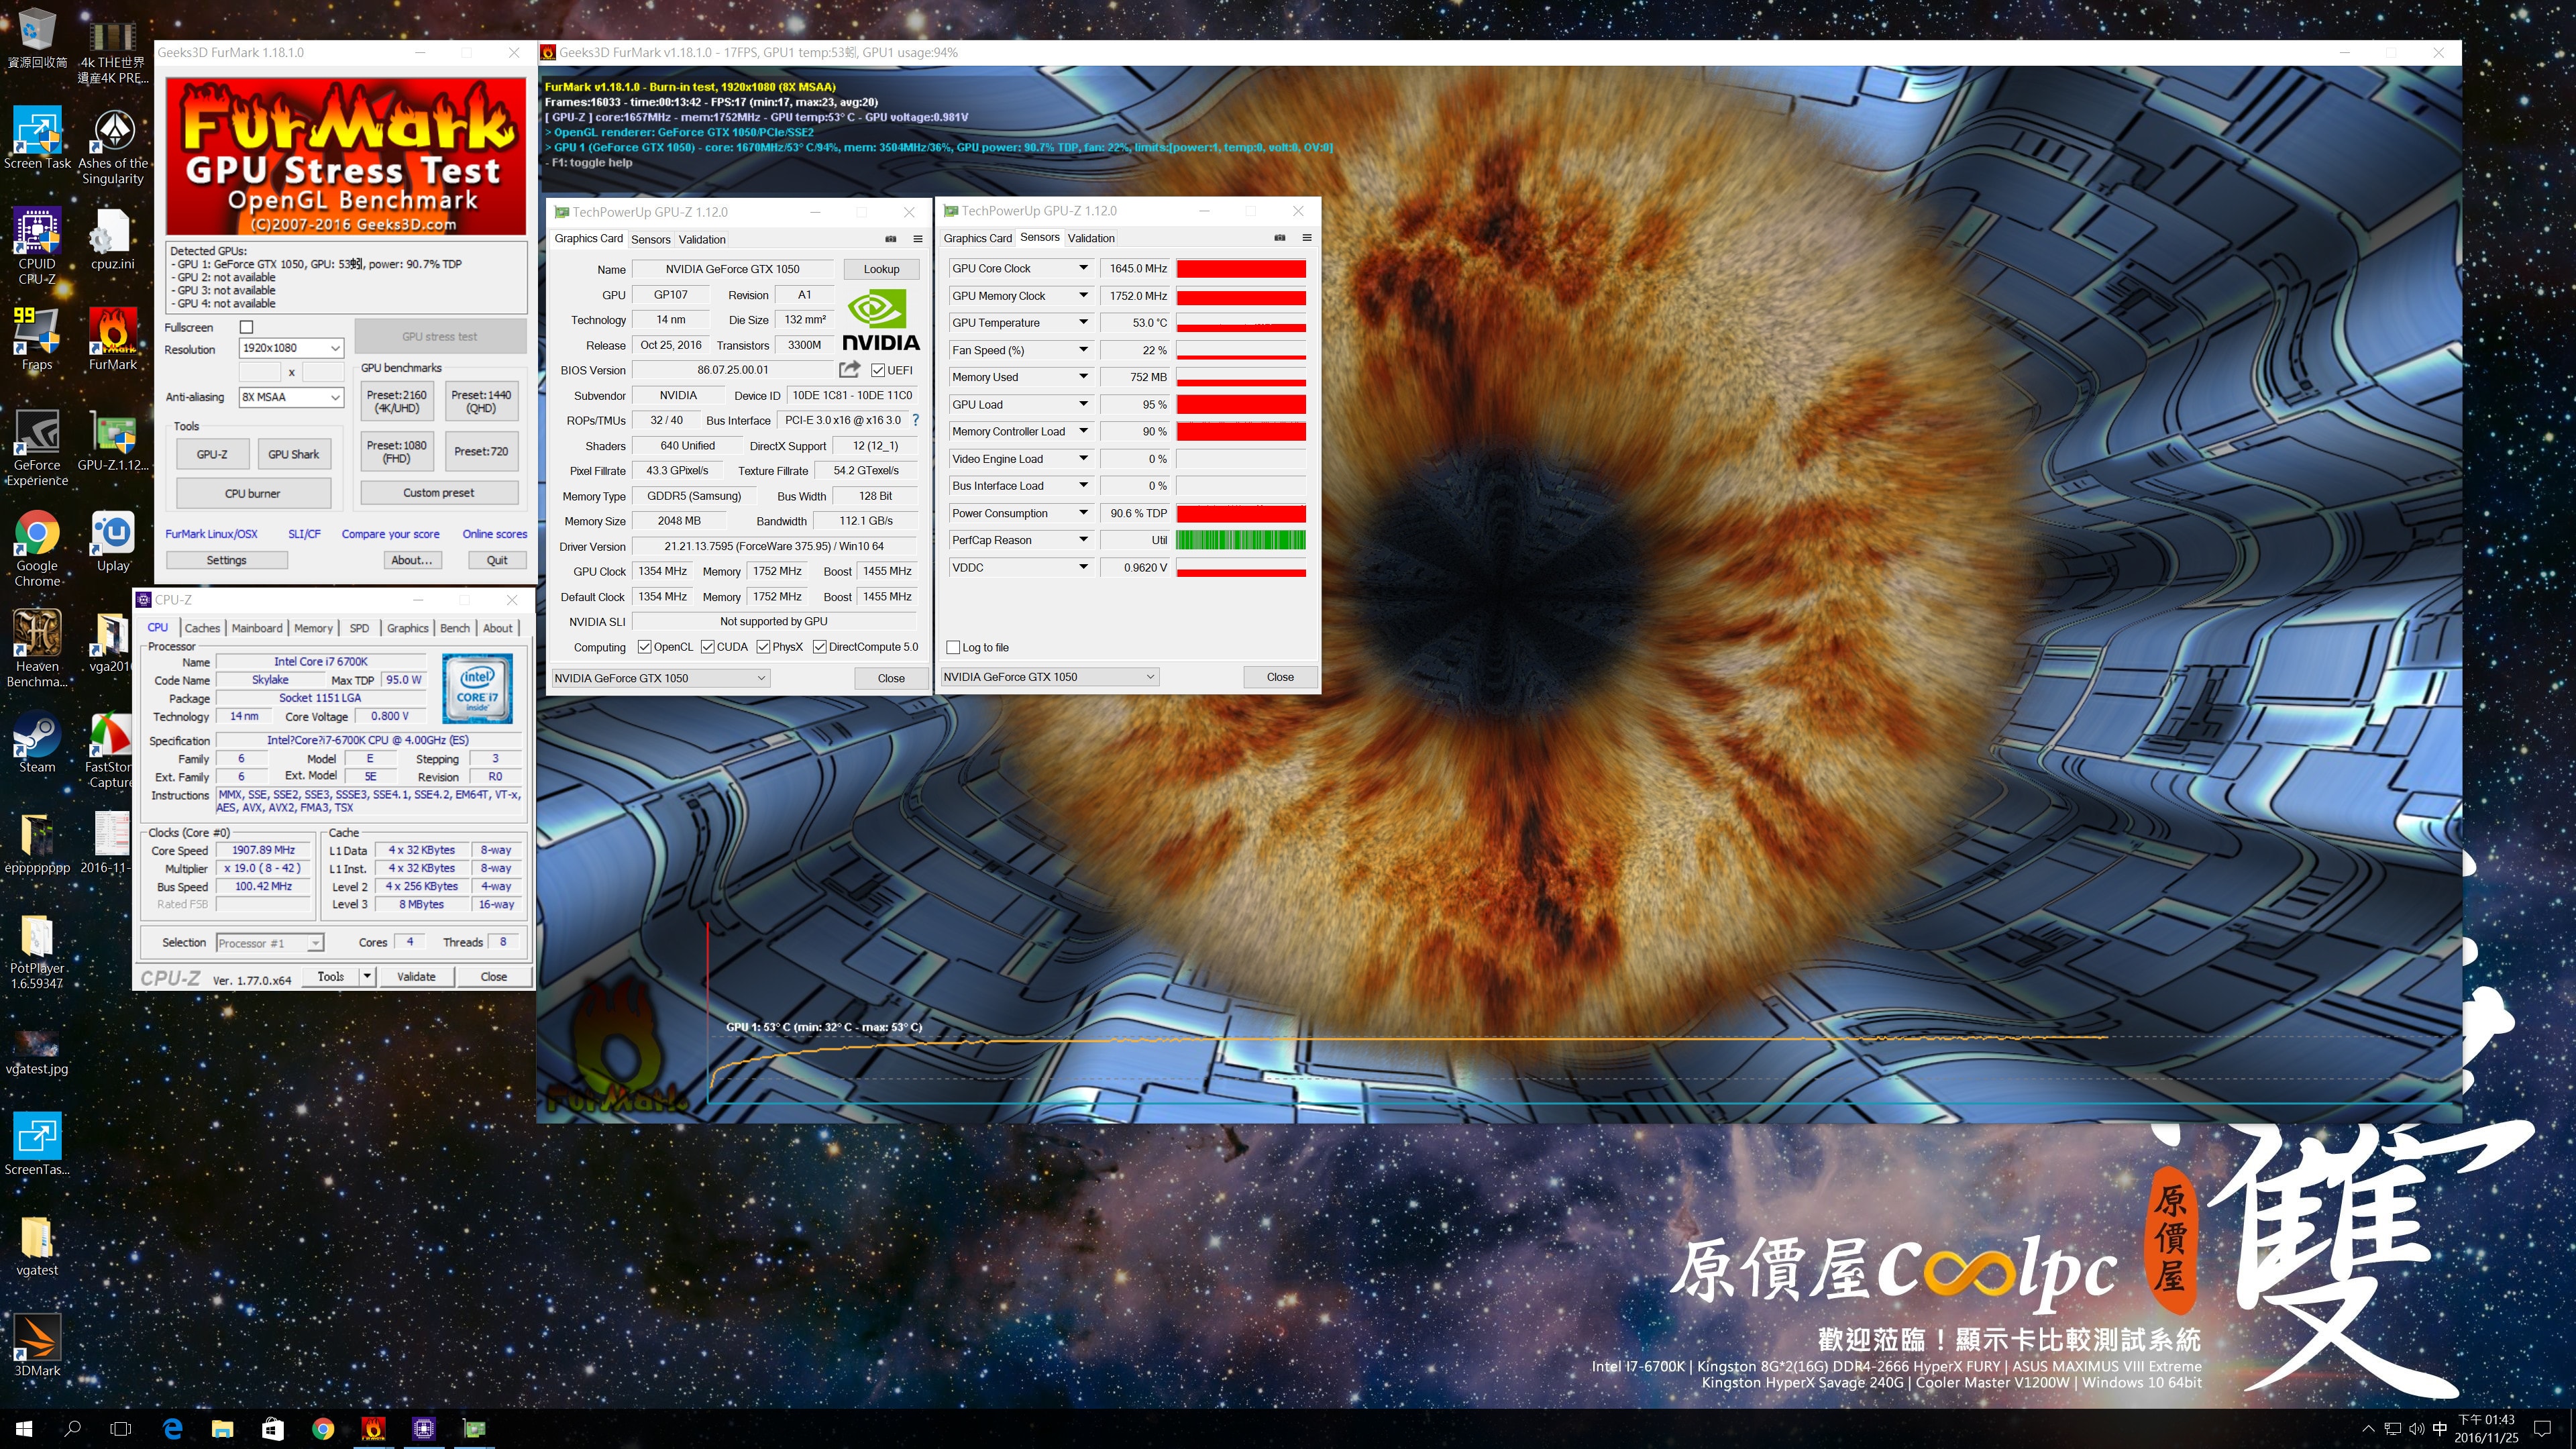Switch to the Memory tab in CPU-Z

click(313, 628)
